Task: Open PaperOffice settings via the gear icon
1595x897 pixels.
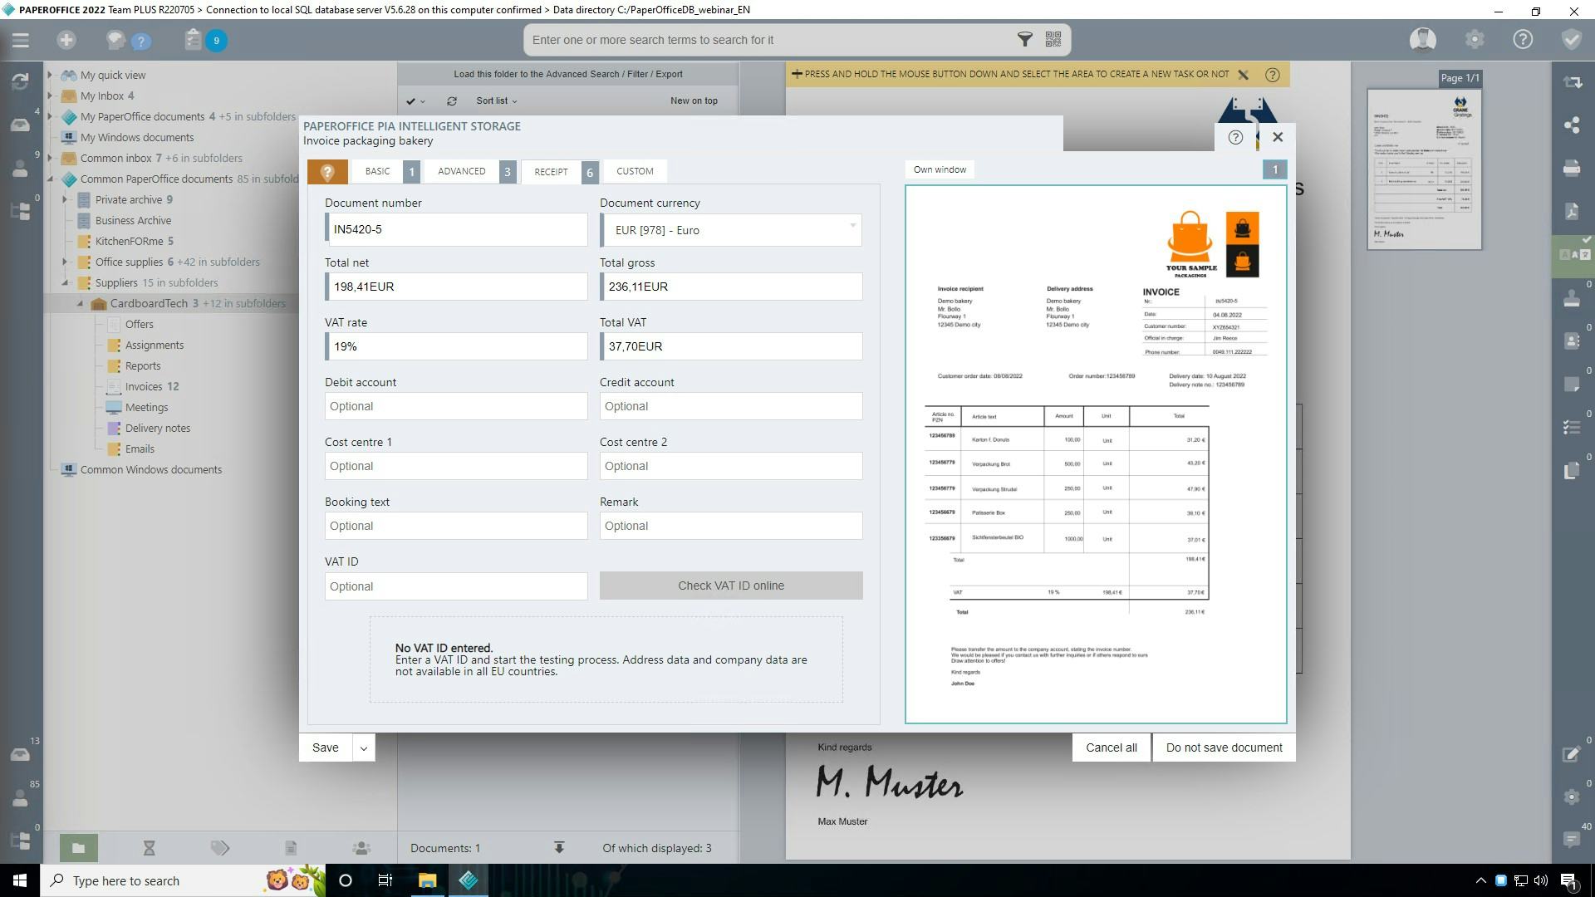Action: tap(1477, 39)
